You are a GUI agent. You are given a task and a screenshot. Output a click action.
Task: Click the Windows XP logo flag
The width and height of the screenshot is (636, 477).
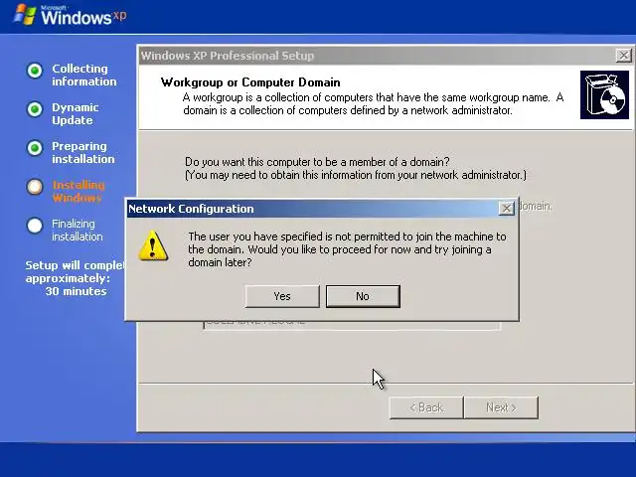point(25,15)
